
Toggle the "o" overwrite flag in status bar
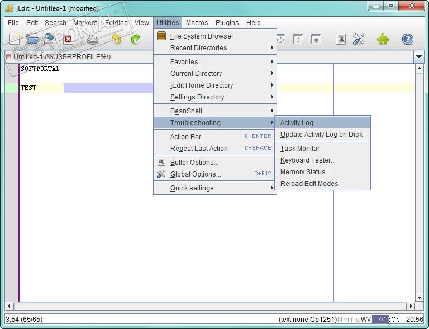357,320
